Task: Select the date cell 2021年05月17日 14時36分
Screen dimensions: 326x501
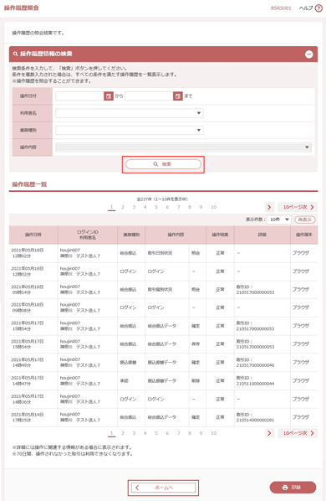Action: pyautogui.click(x=33, y=399)
